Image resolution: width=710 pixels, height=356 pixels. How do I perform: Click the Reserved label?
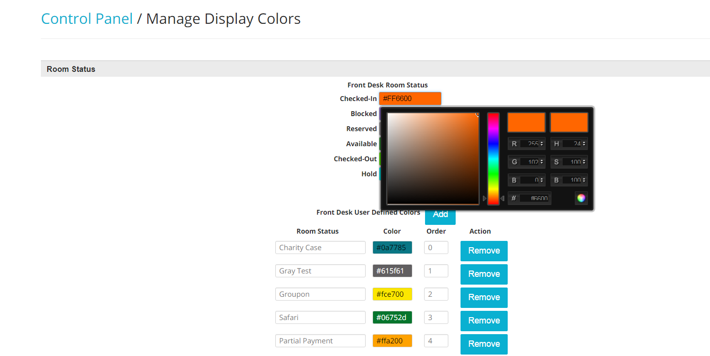point(361,129)
